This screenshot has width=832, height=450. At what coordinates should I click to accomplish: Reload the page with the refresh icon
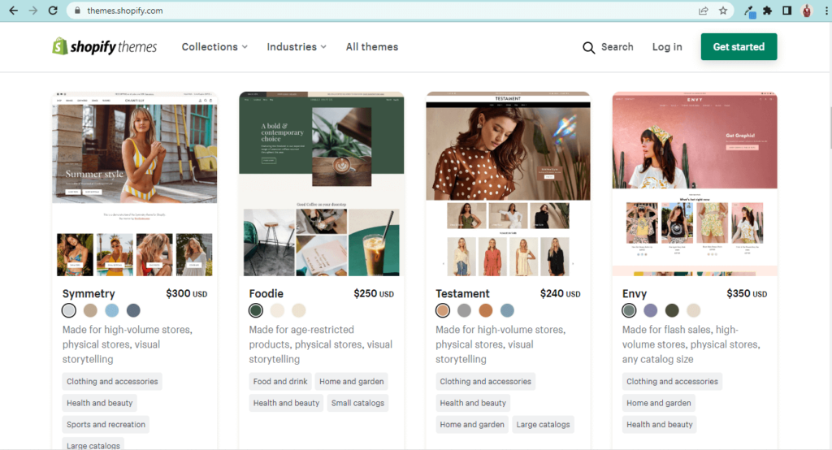pyautogui.click(x=53, y=11)
